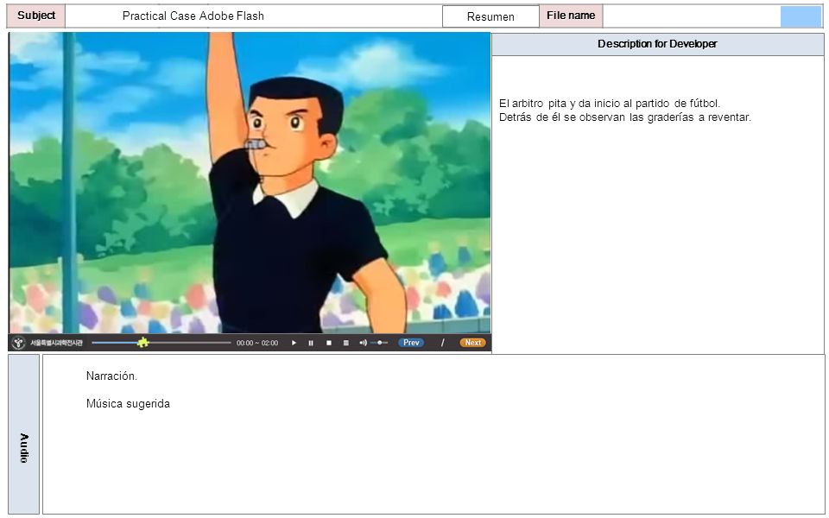Stop the video with the square button
Viewport: 829px width, 518px height.
pyautogui.click(x=329, y=343)
